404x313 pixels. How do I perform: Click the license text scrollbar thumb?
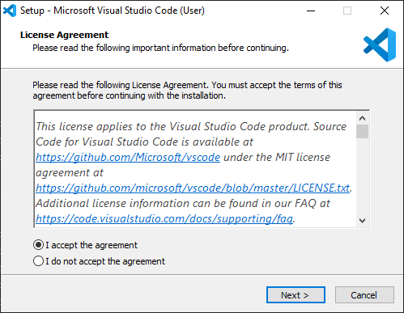tap(363, 131)
